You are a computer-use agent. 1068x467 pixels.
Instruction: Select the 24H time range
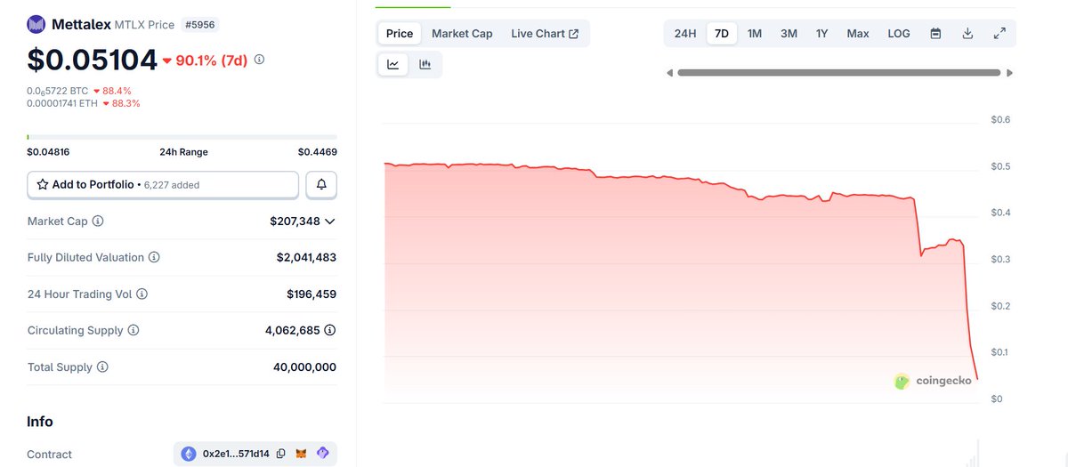coord(685,34)
